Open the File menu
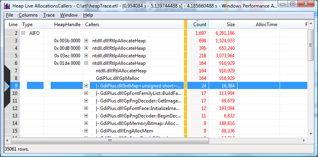The width and height of the screenshot is (318, 157). point(10,15)
